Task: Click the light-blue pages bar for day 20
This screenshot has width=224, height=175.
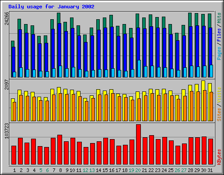Action: pos(139,69)
